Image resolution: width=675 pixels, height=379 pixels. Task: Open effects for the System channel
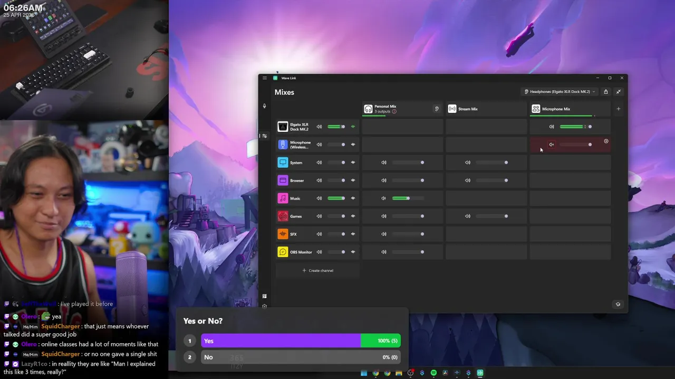tap(353, 163)
